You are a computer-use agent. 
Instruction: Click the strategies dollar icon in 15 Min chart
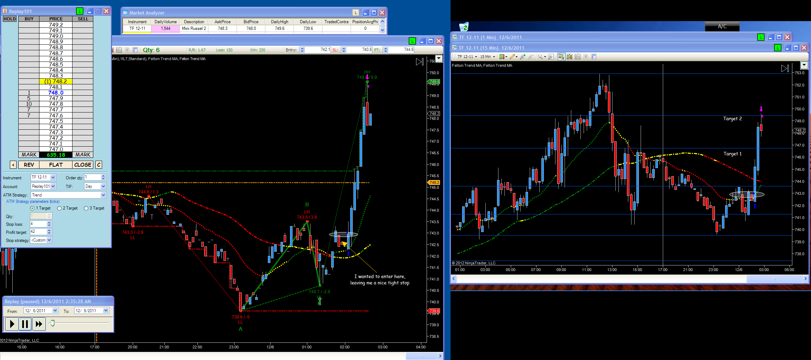click(586, 57)
